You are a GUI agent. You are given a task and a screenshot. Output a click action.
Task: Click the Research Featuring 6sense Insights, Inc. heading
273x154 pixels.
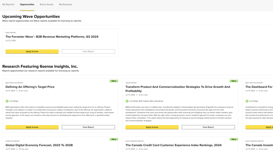click(x=40, y=66)
